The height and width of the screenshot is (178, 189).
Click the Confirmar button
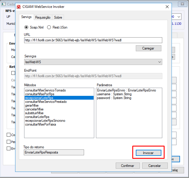(128, 166)
